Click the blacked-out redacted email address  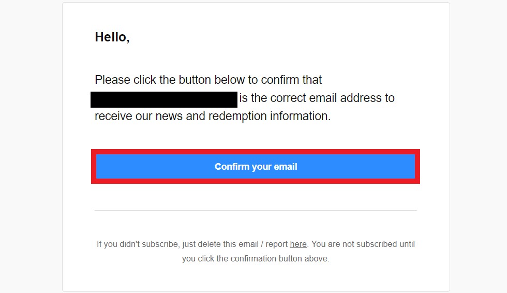pyautogui.click(x=163, y=99)
